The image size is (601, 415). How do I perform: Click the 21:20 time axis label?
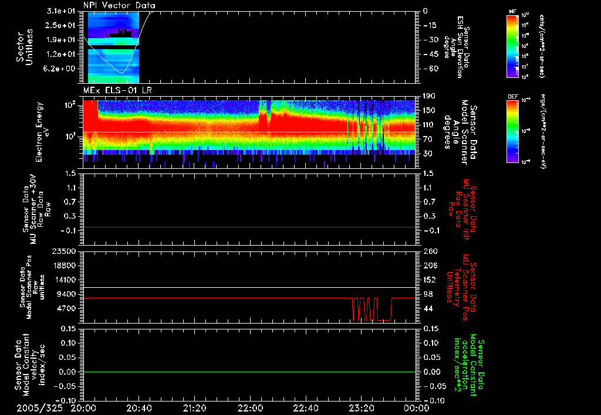tap(194, 408)
